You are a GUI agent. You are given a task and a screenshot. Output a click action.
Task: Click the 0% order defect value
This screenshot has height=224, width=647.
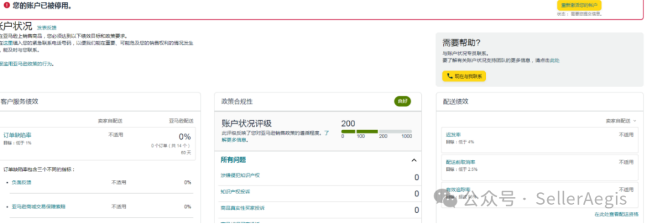(x=185, y=137)
